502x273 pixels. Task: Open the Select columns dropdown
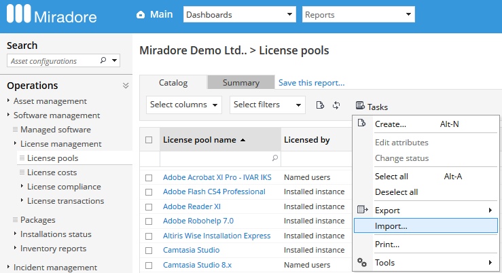[184, 105]
